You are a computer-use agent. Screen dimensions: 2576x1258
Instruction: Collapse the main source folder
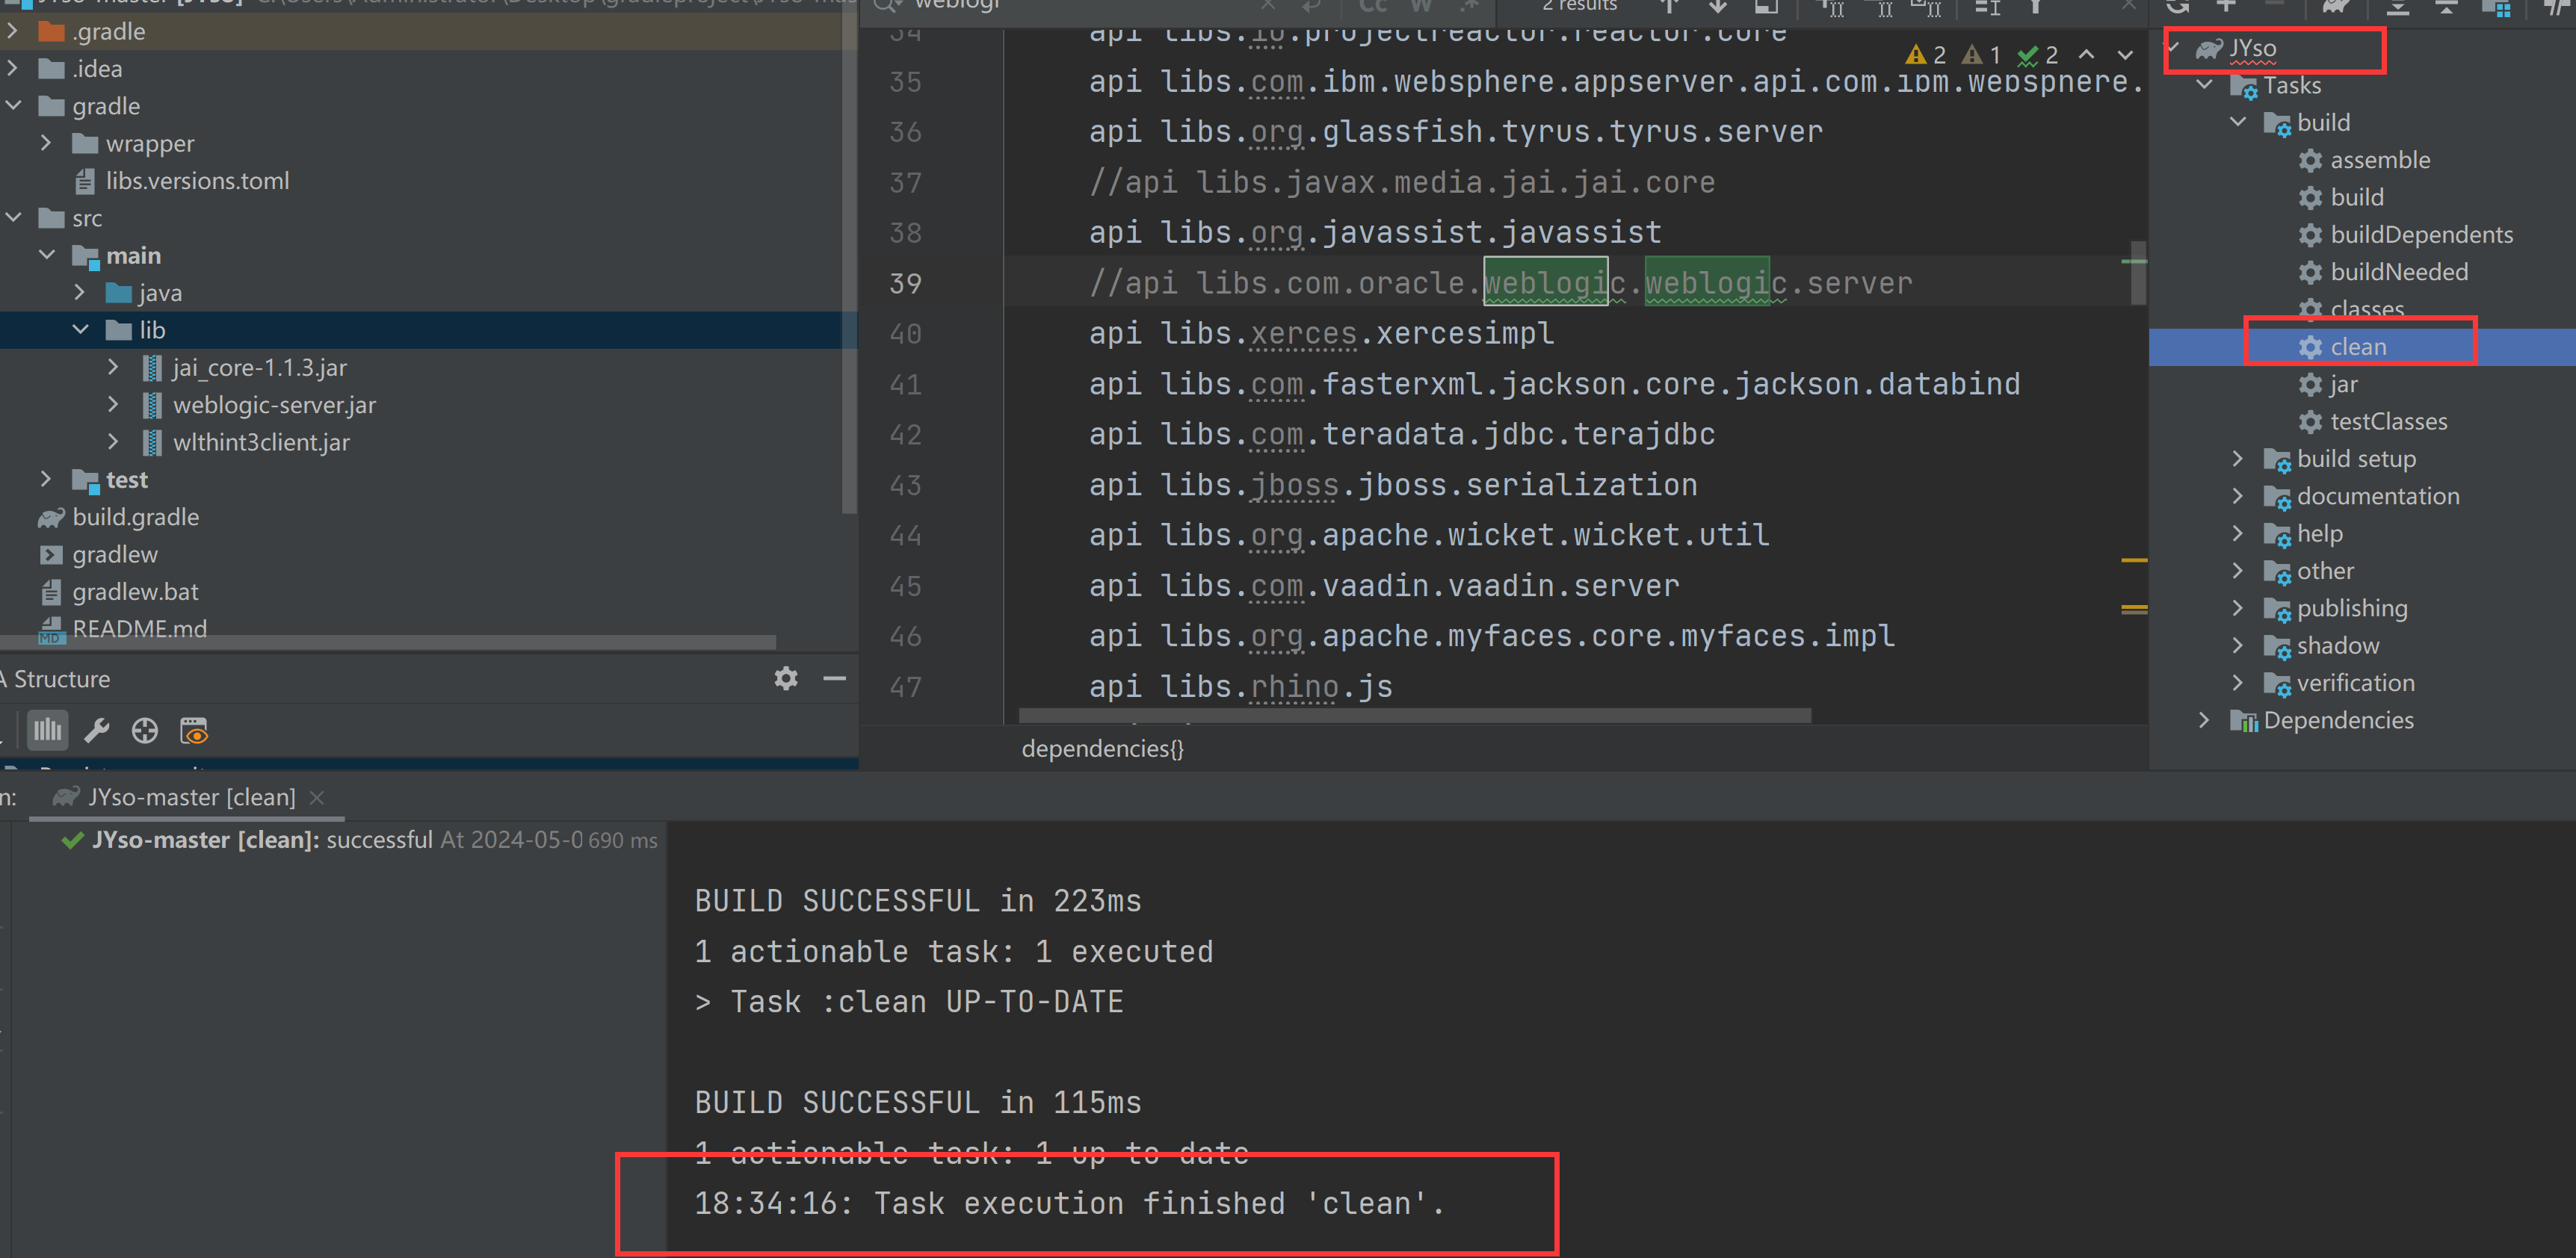(46, 256)
